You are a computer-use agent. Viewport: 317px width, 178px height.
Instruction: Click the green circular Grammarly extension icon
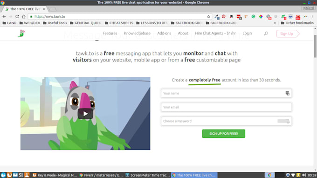coord(253,17)
